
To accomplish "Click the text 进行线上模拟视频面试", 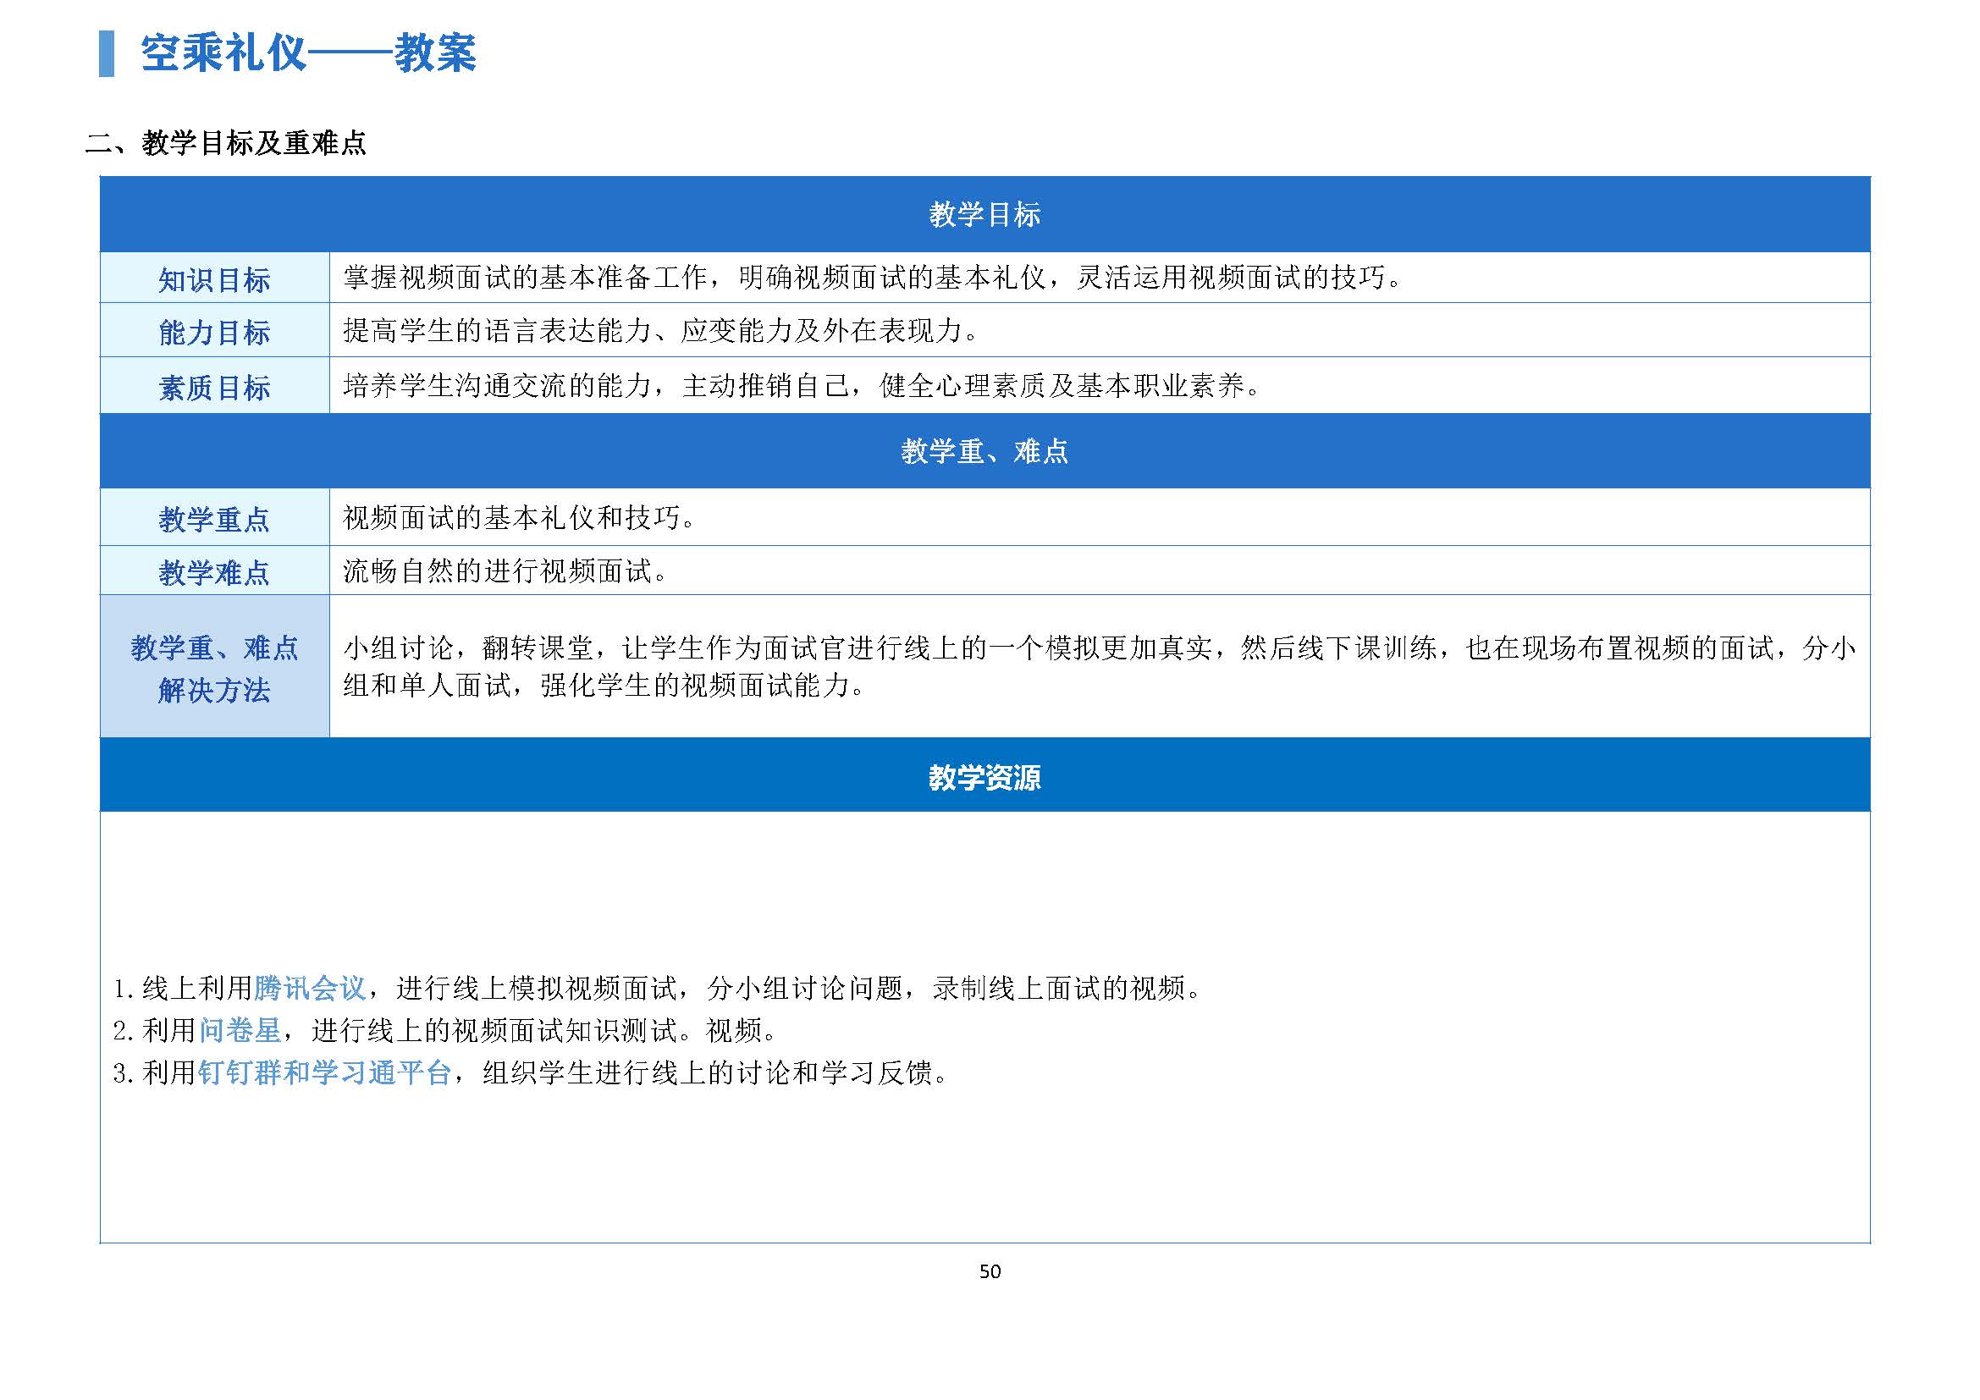I will [x=537, y=988].
